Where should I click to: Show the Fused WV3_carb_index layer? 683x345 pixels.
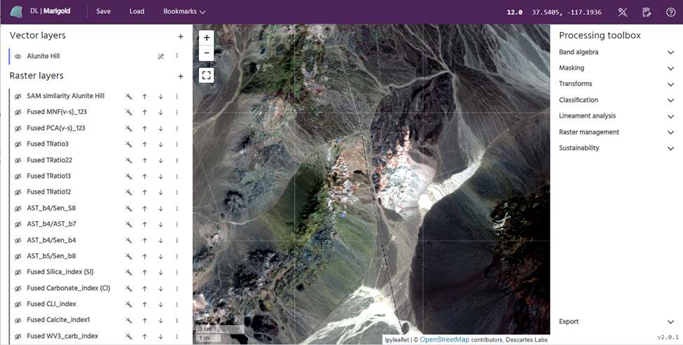[18, 337]
